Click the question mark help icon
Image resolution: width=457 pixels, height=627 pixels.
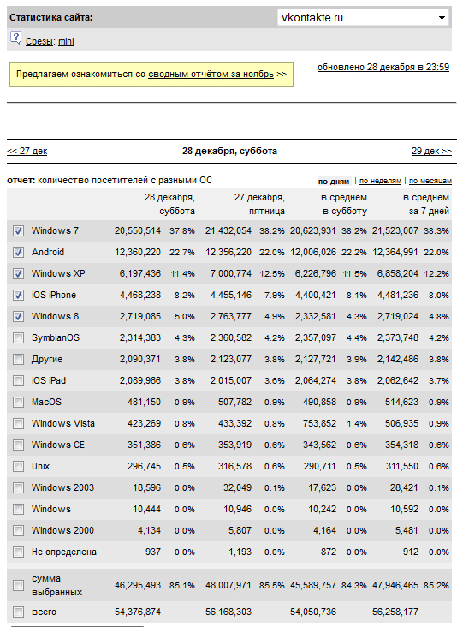(x=15, y=39)
